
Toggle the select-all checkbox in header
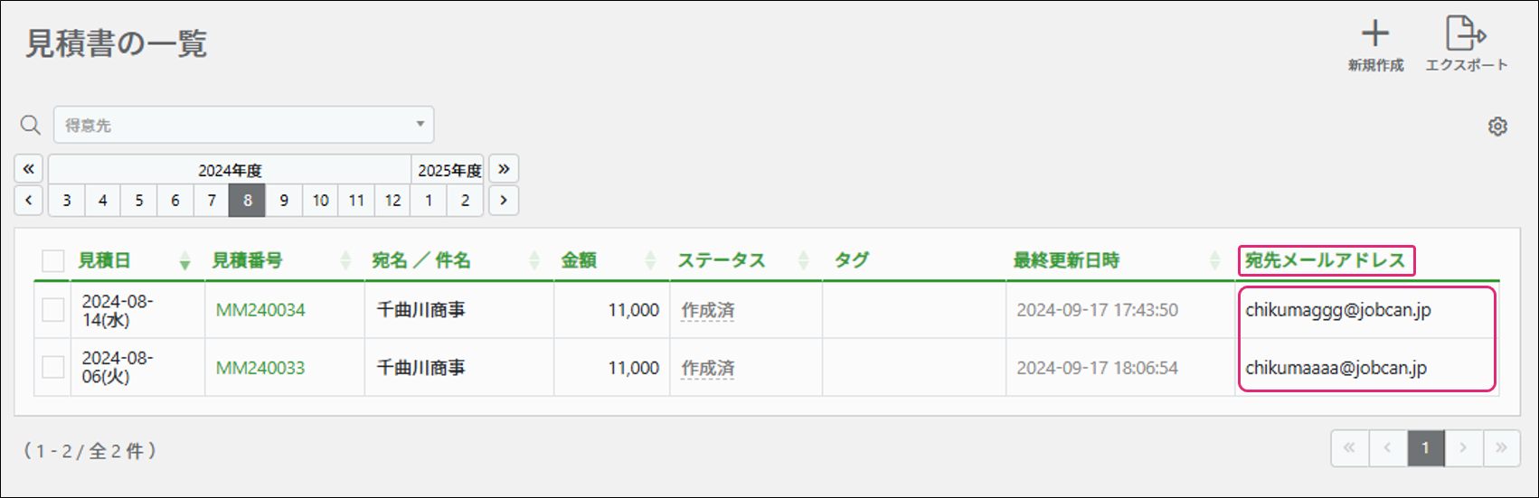[x=53, y=261]
